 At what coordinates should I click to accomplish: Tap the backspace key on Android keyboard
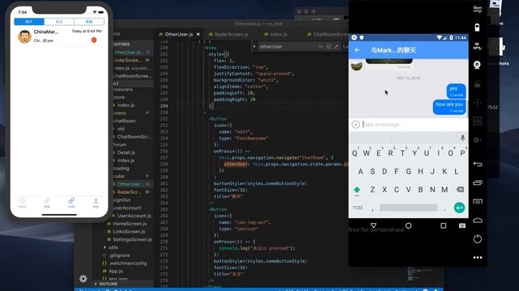click(x=460, y=189)
